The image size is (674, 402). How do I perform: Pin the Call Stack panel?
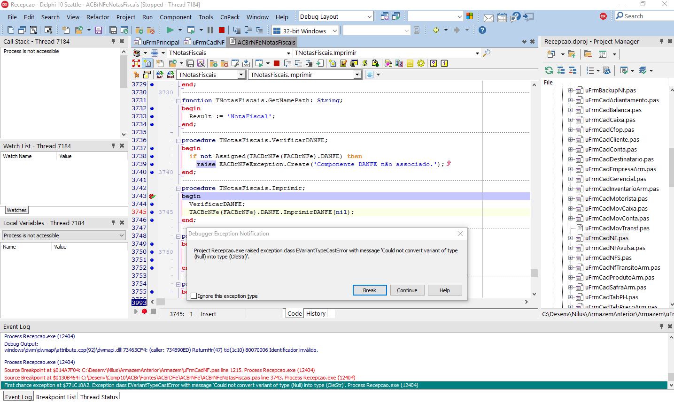[x=113, y=41]
